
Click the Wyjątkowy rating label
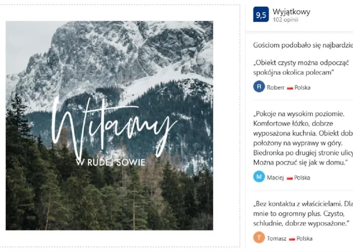(291, 12)
